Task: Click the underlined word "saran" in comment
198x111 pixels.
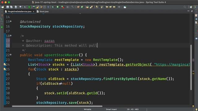Action: pyautogui.click(x=49, y=41)
